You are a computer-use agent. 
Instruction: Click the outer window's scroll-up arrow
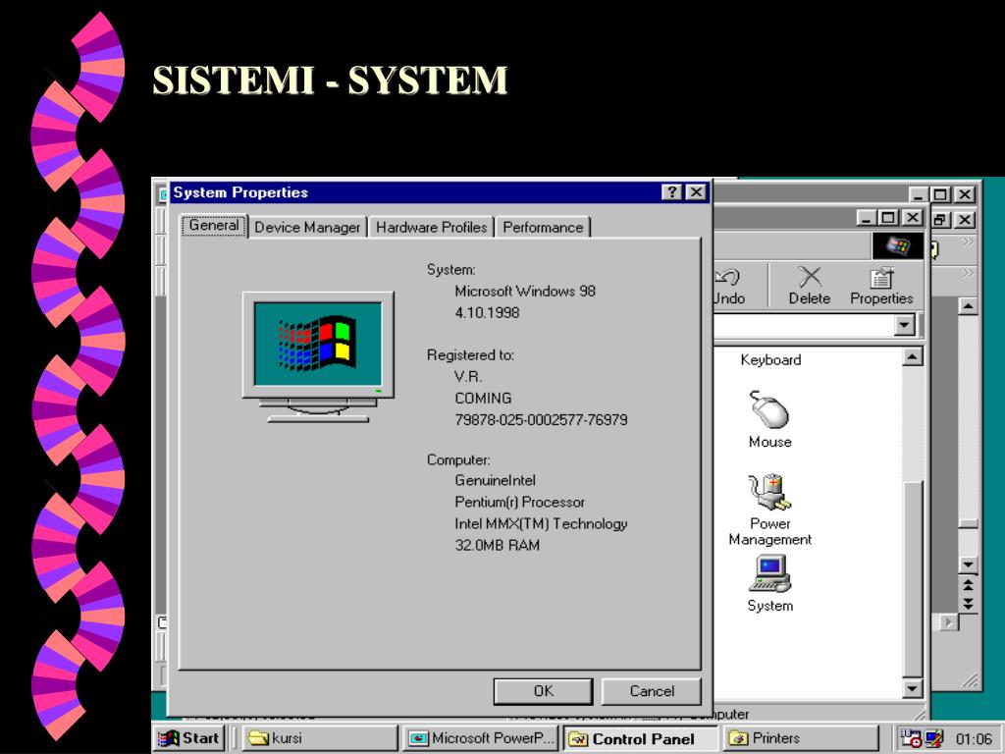(968, 306)
